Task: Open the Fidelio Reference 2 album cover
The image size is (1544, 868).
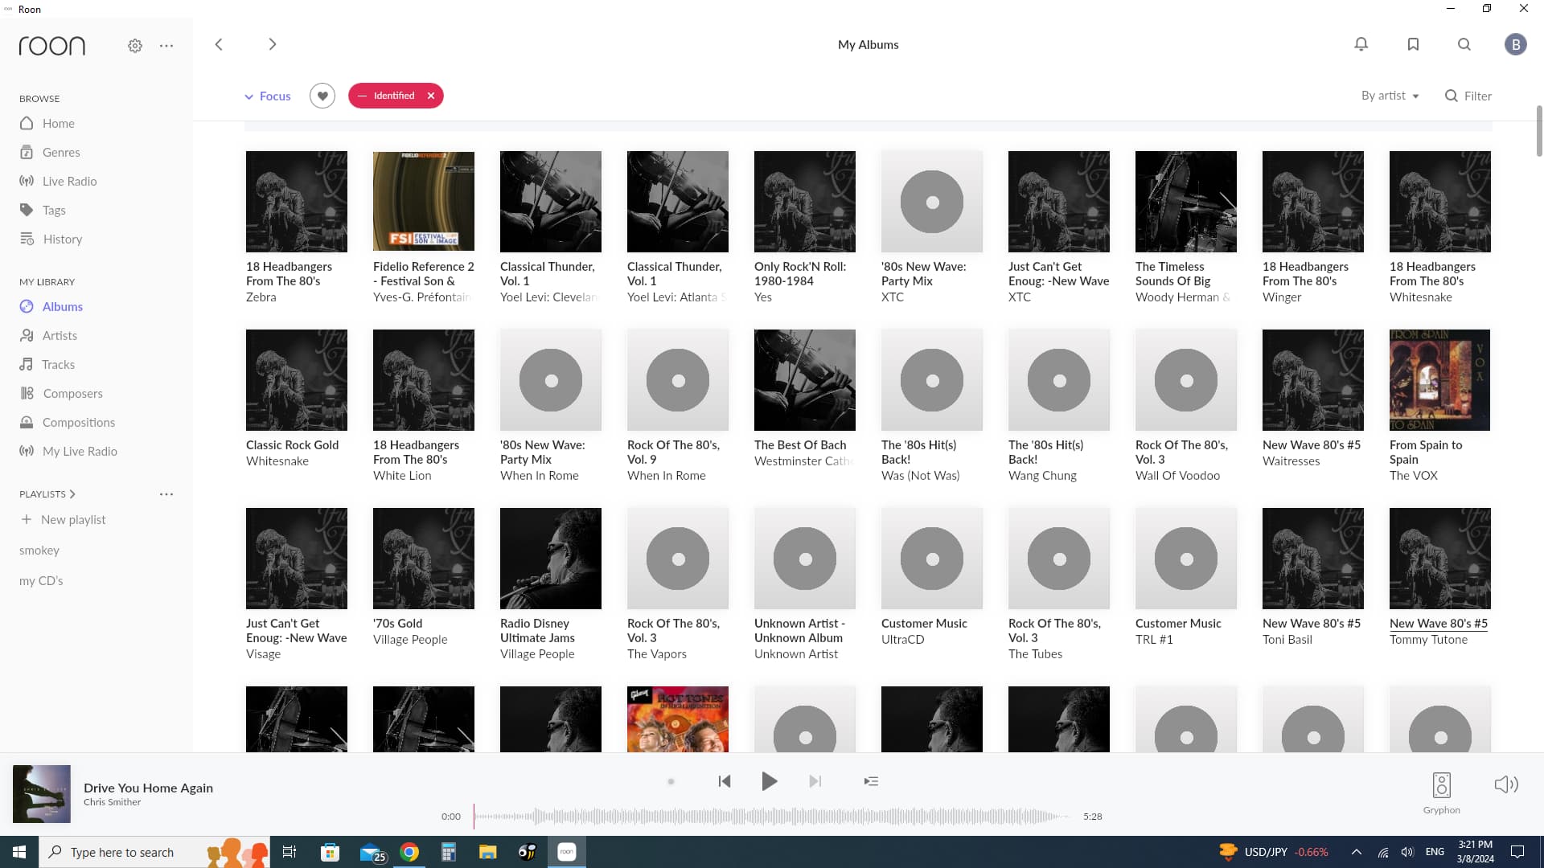Action: tap(424, 201)
